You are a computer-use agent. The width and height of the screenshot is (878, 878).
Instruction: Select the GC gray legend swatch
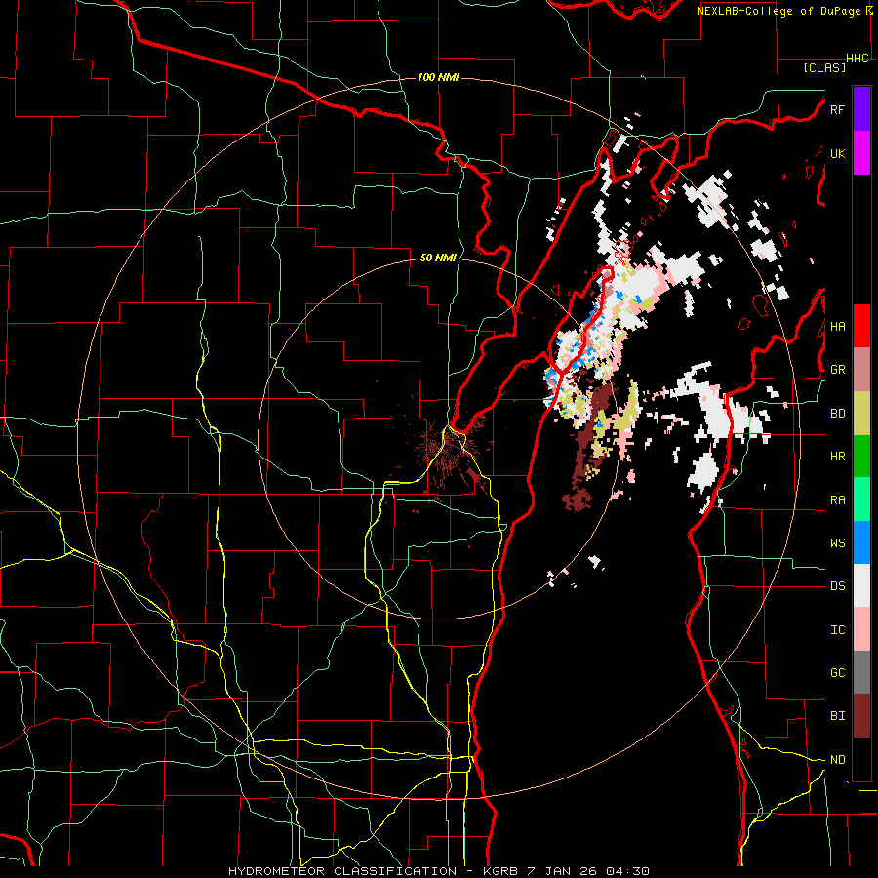(861, 672)
